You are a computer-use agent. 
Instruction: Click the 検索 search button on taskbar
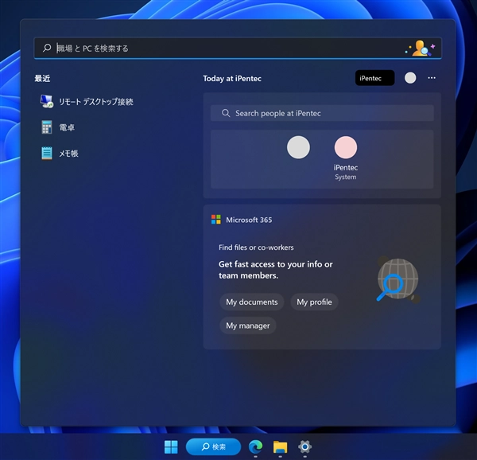point(213,446)
